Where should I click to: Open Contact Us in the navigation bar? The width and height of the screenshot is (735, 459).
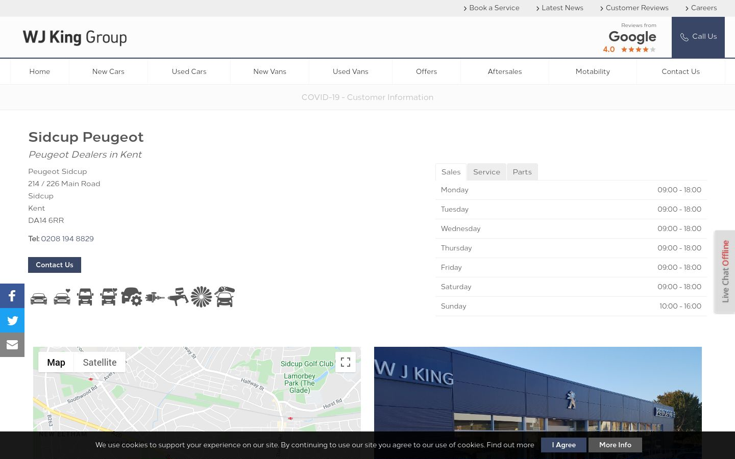[680, 71]
